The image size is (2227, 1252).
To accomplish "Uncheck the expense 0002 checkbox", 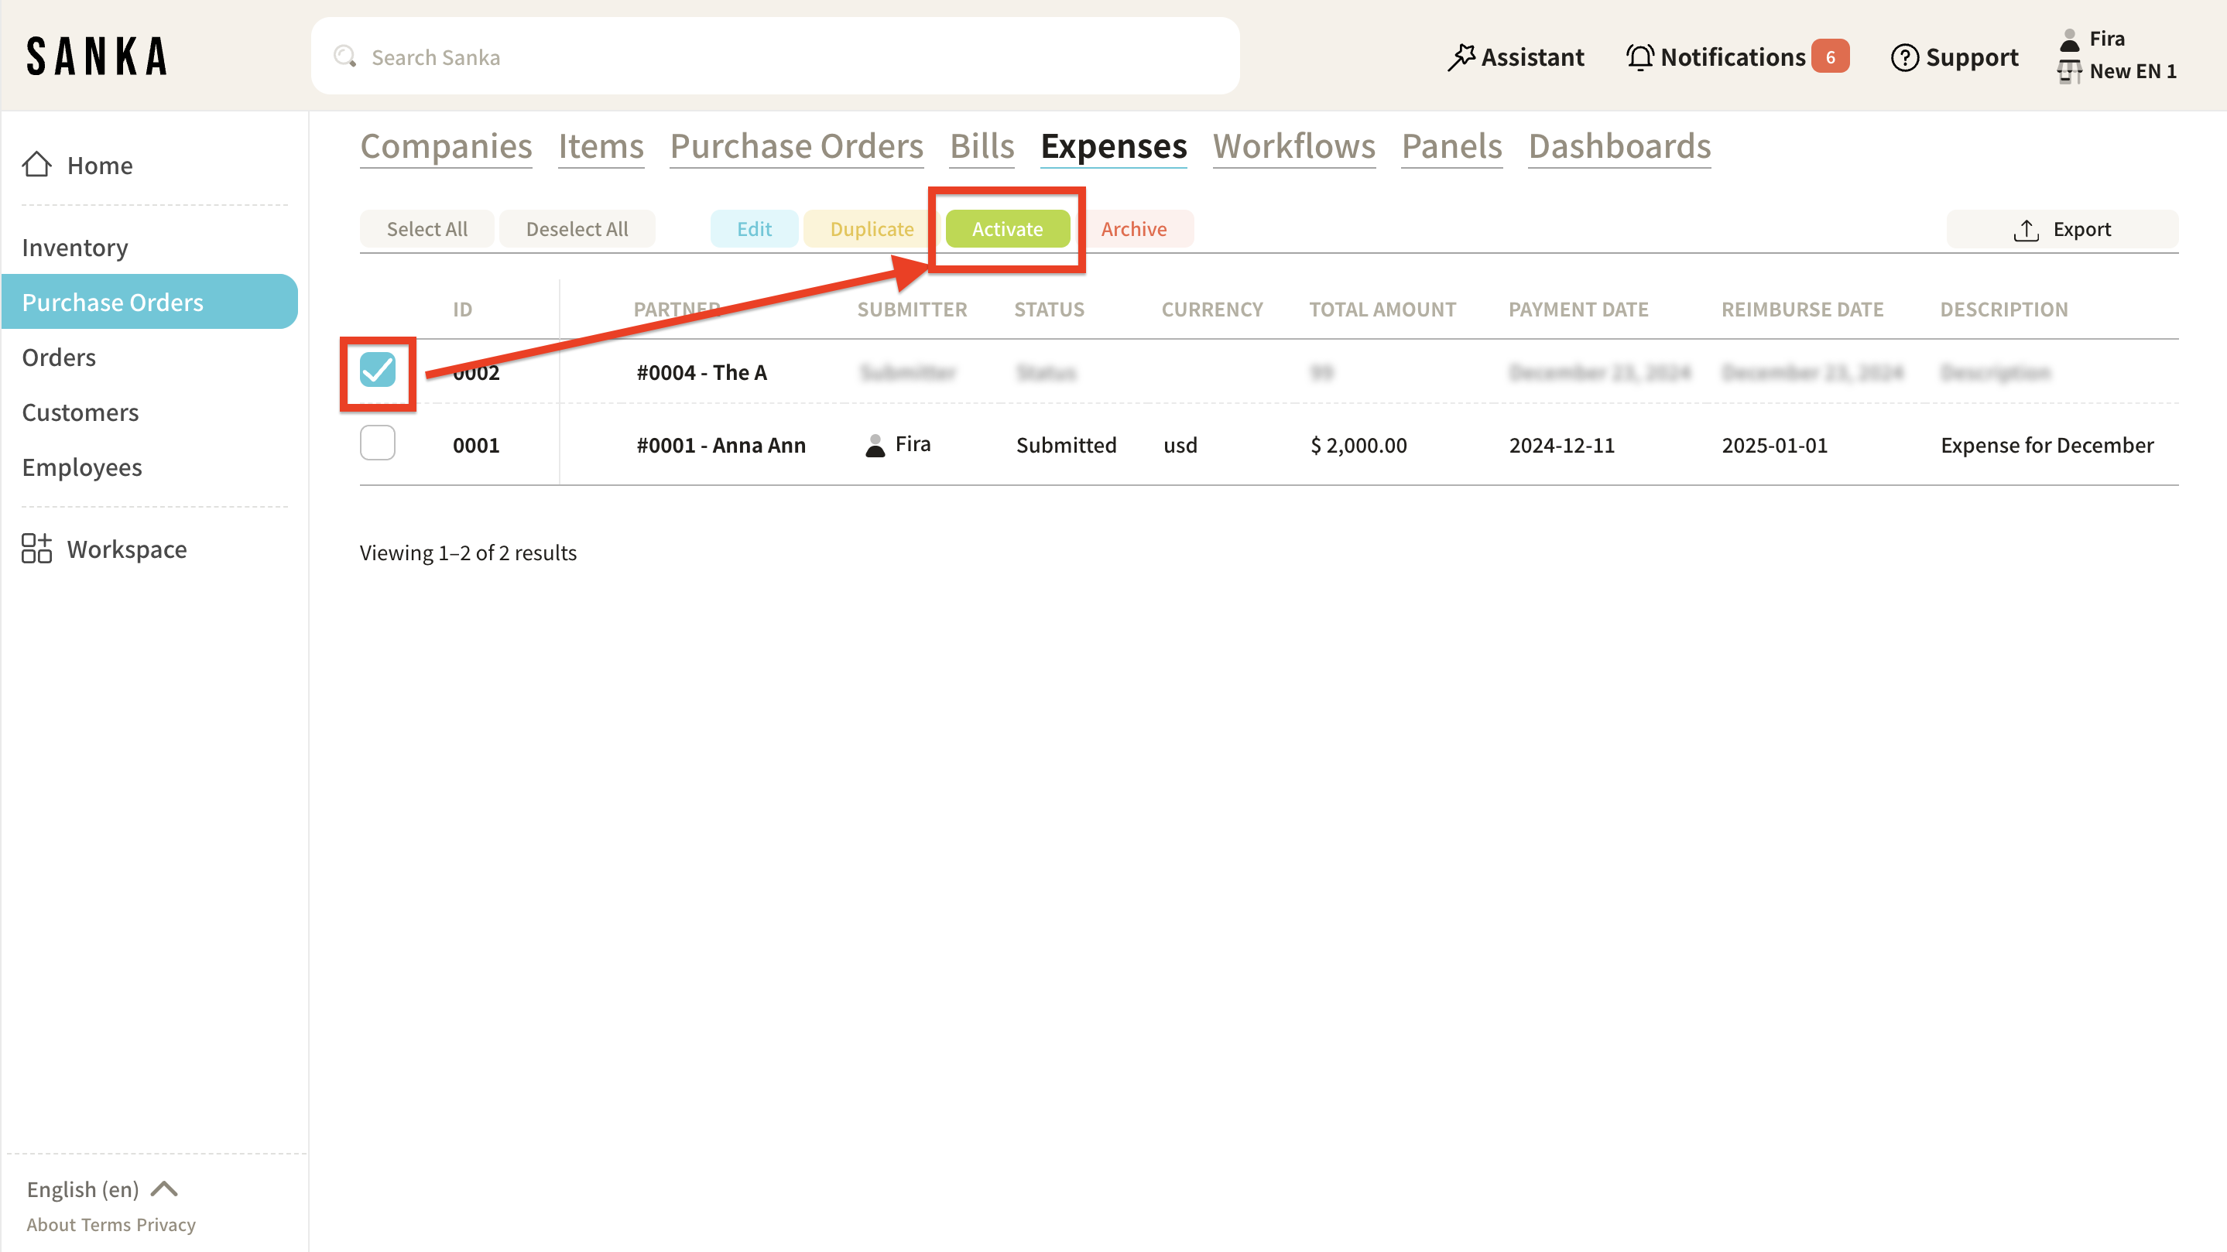I will 378,371.
